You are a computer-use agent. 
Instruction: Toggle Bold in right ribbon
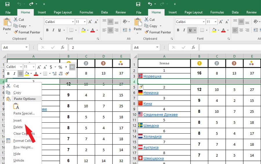coord(178,30)
